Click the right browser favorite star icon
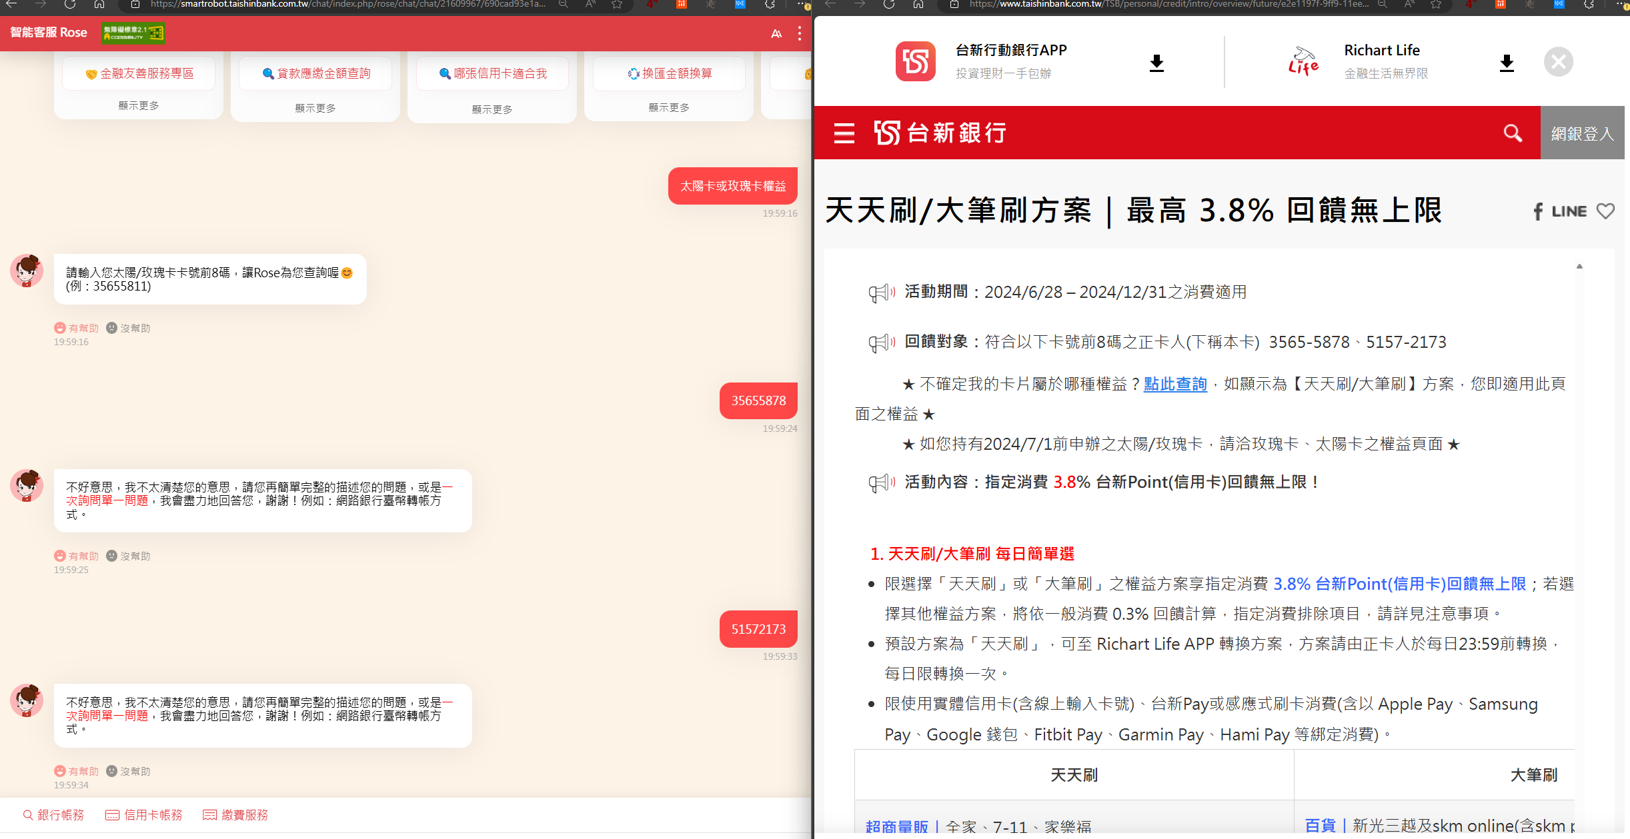Screen dimensions: 1630x839 click(x=1436, y=5)
